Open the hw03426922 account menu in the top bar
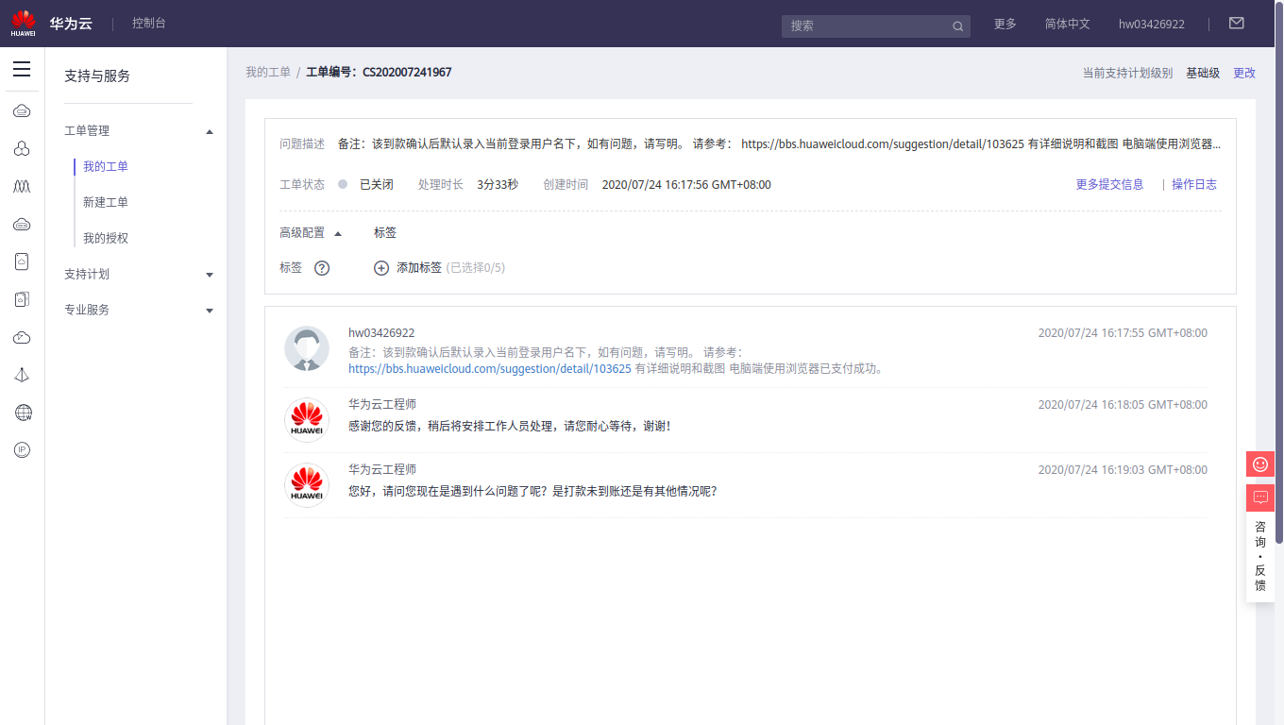This screenshot has height=725, width=1284. [1152, 24]
